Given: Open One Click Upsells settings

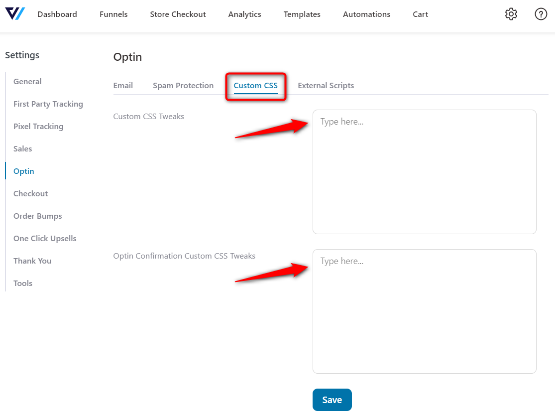Looking at the screenshot, I should pos(45,238).
